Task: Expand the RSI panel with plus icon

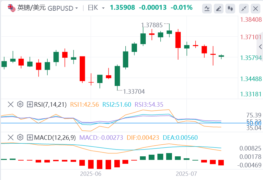Action: coord(30,104)
